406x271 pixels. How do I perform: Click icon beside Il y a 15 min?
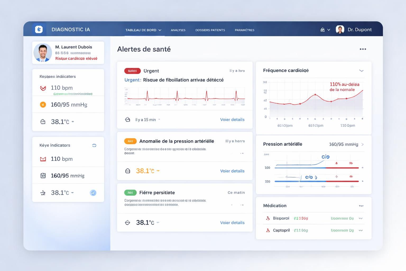pos(127,120)
